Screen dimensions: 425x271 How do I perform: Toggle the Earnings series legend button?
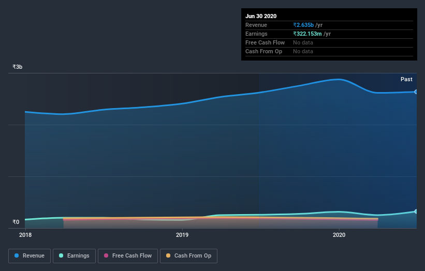pyautogui.click(x=74, y=256)
